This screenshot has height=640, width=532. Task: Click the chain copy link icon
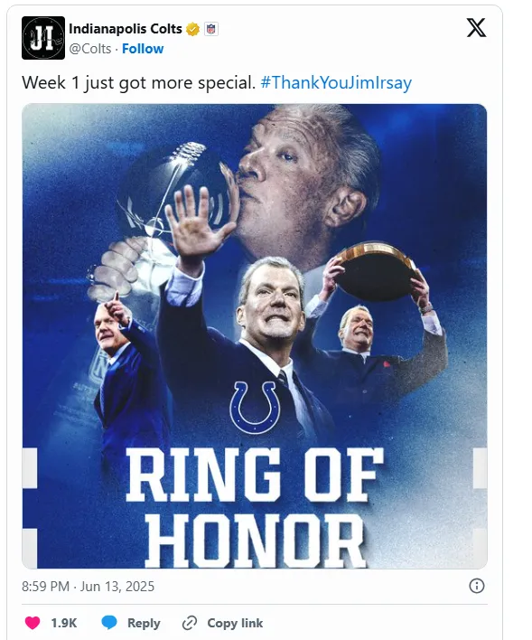(x=190, y=623)
